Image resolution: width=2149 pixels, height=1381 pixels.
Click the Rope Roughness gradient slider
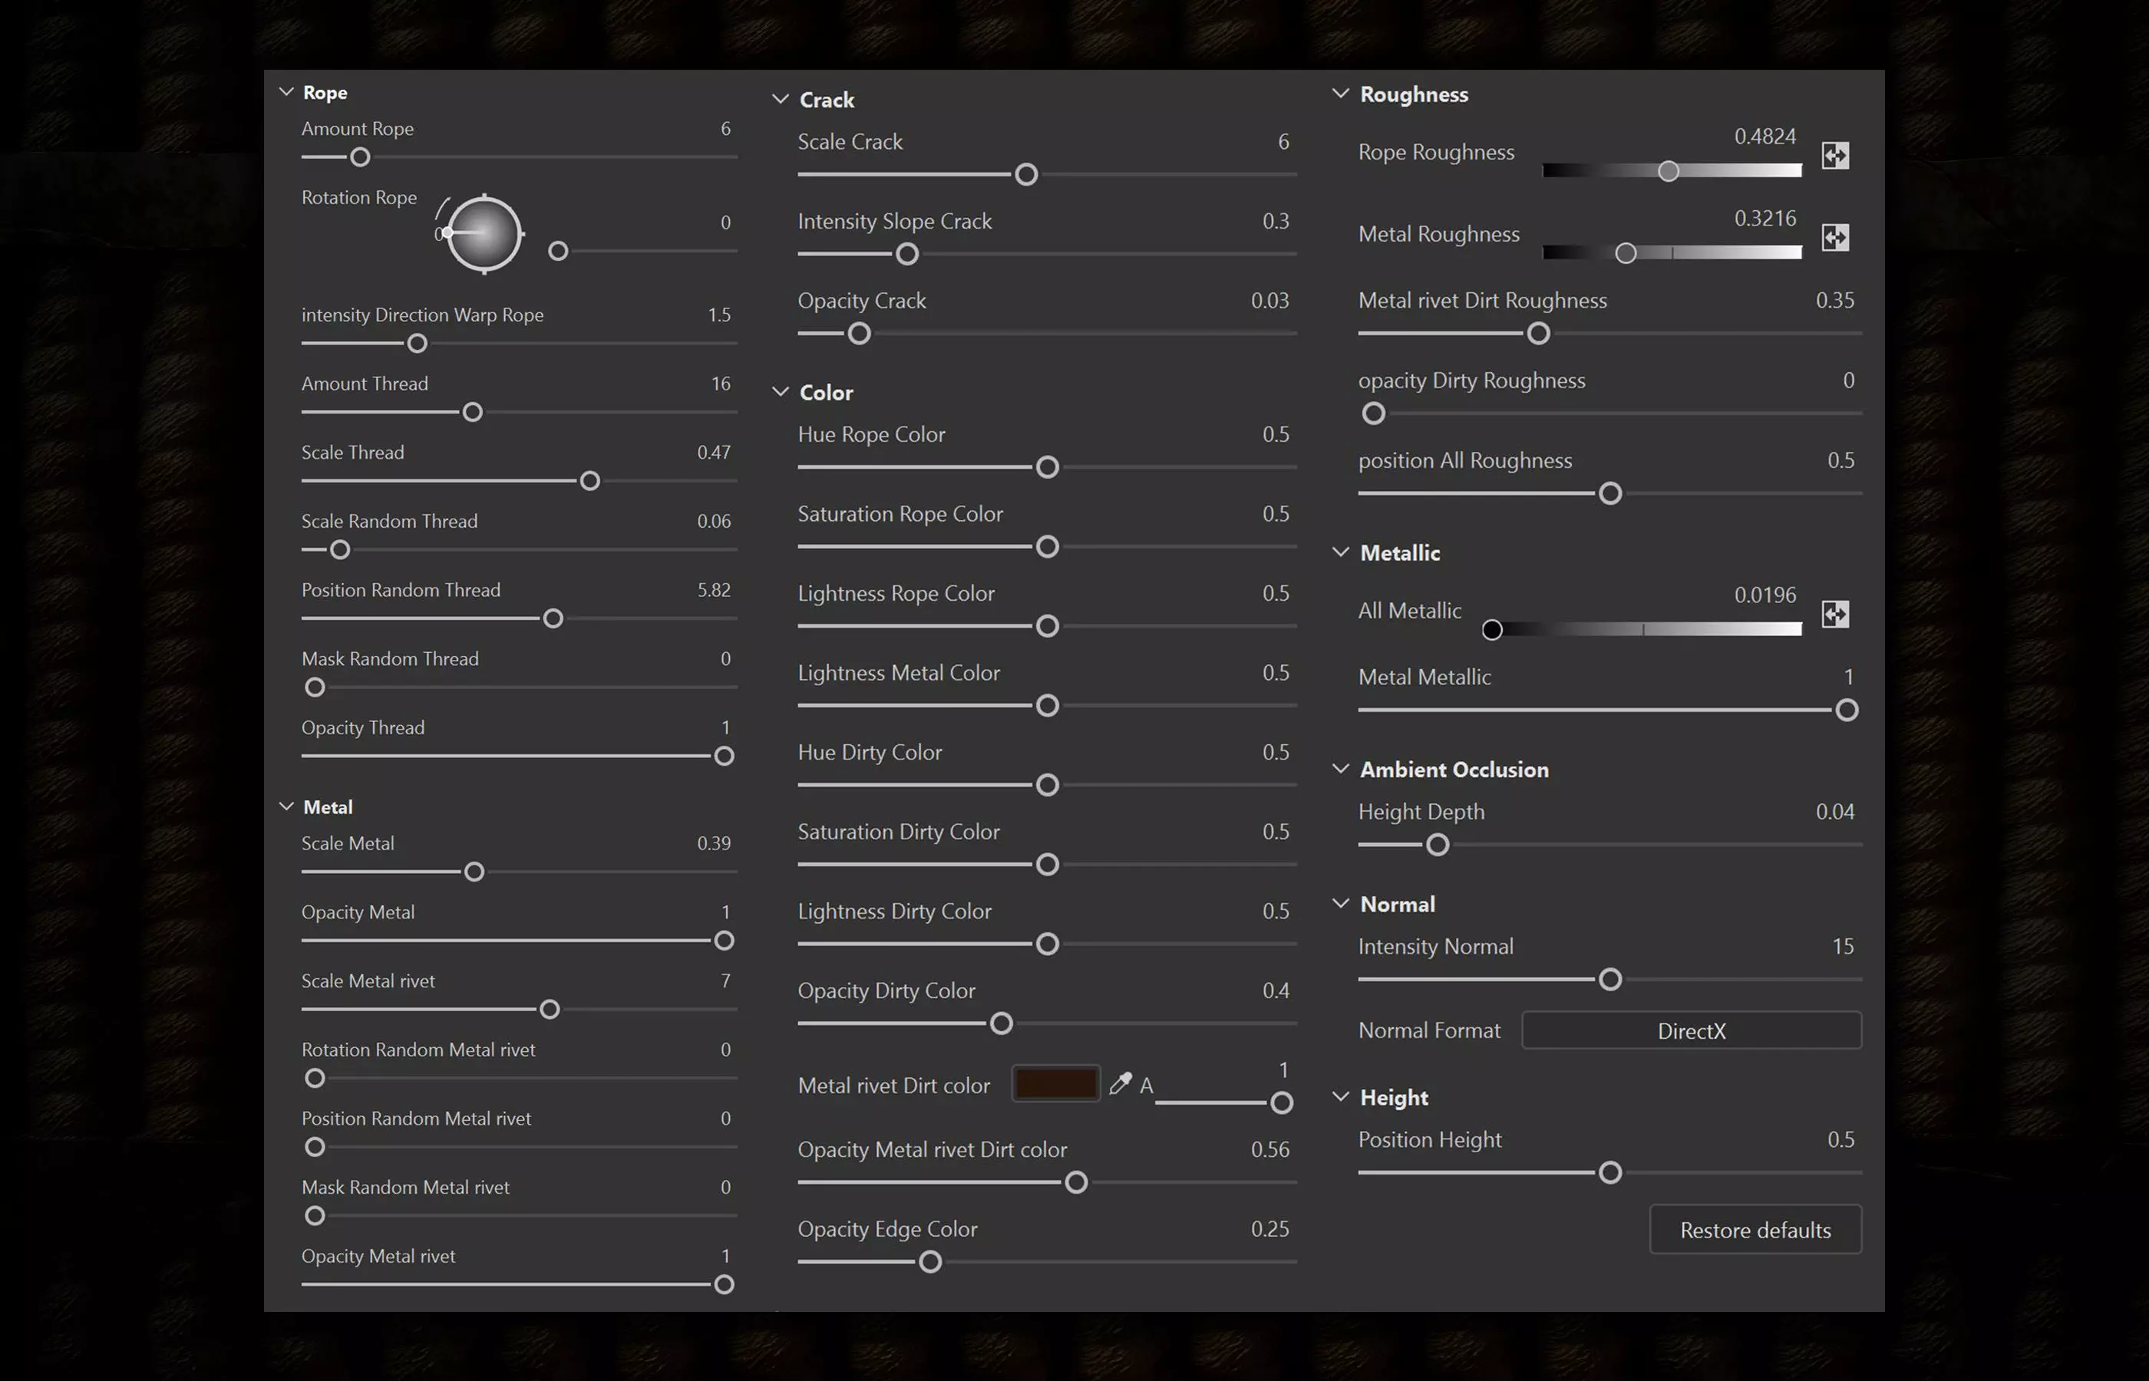tap(1669, 171)
